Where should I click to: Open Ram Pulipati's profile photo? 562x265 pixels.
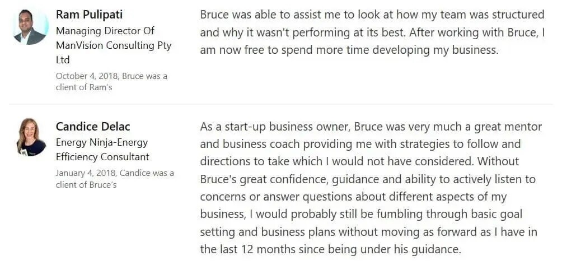30,27
